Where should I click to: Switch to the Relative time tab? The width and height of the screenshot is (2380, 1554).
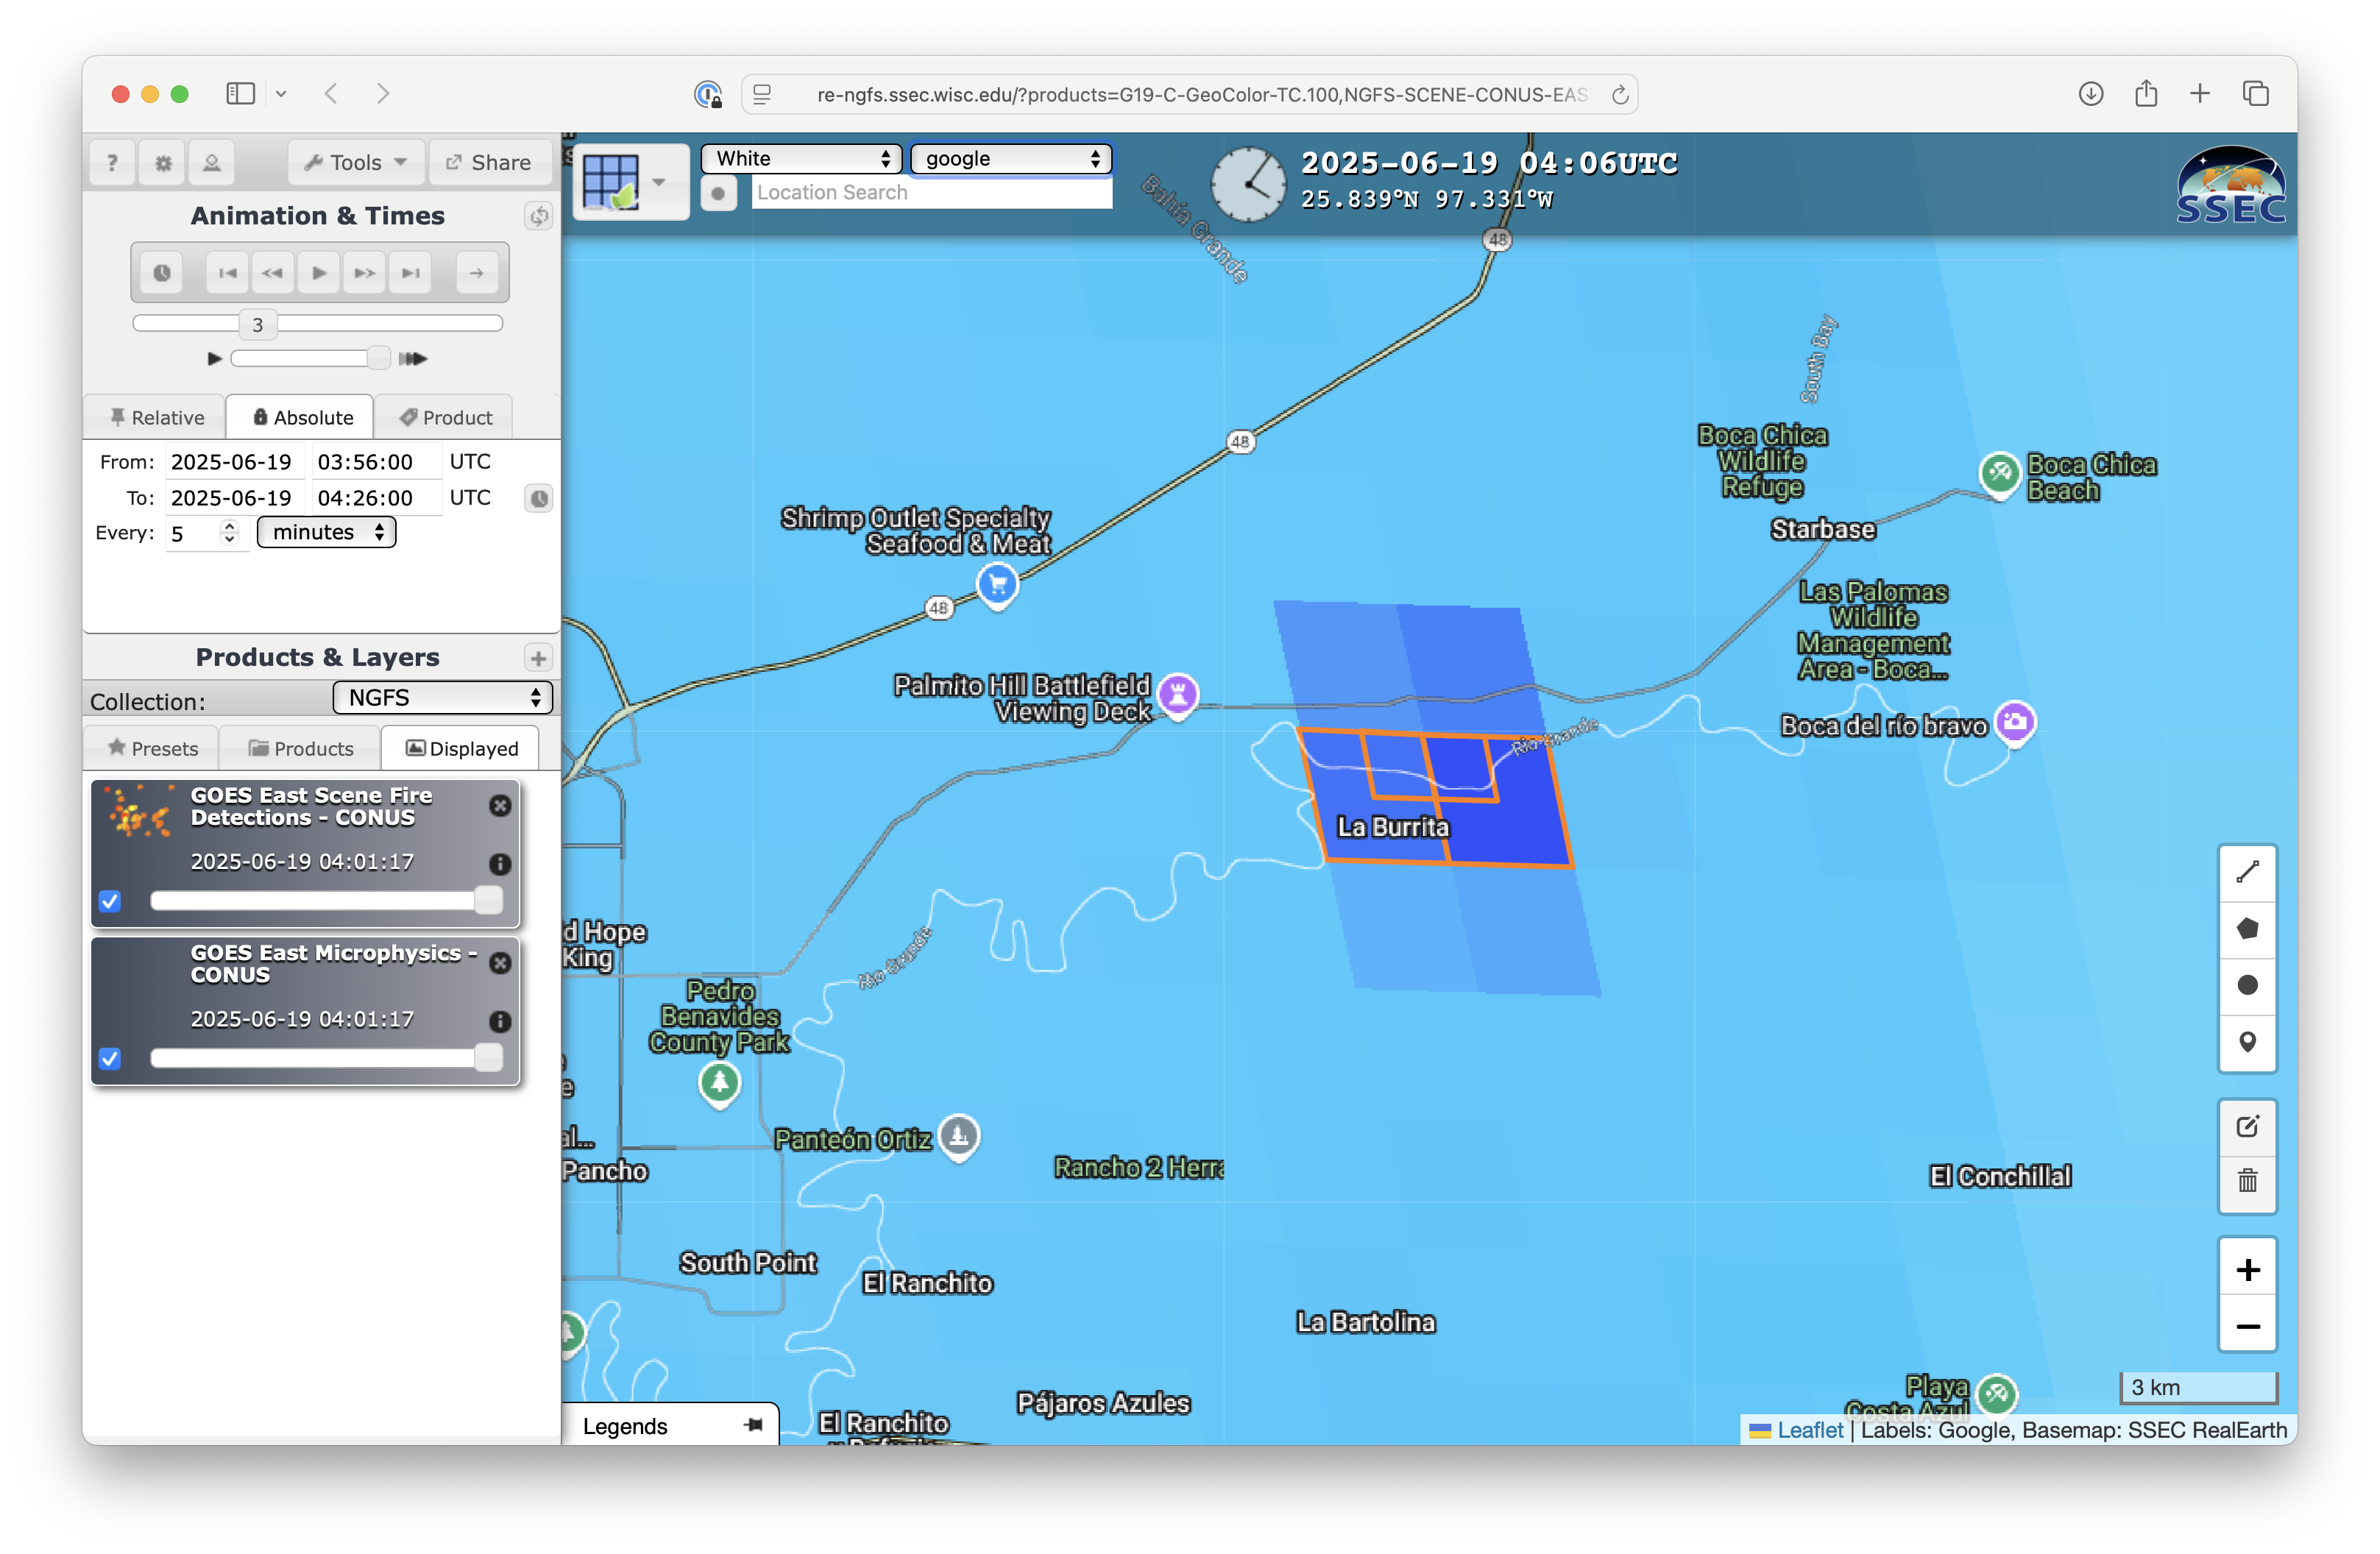(157, 418)
